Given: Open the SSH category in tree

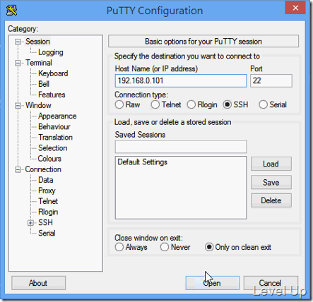Looking at the screenshot, I should [45, 222].
